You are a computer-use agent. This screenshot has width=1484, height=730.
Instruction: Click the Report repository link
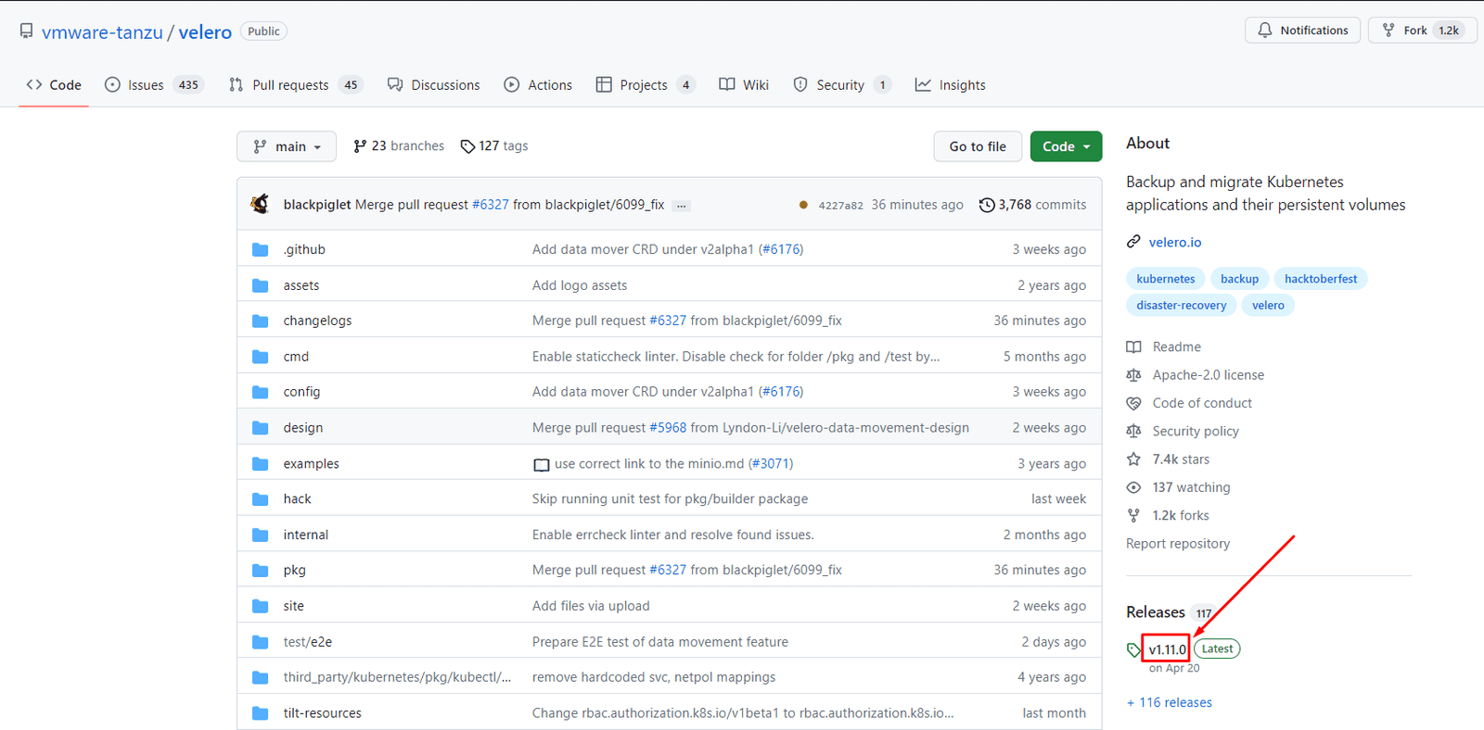pos(1178,544)
